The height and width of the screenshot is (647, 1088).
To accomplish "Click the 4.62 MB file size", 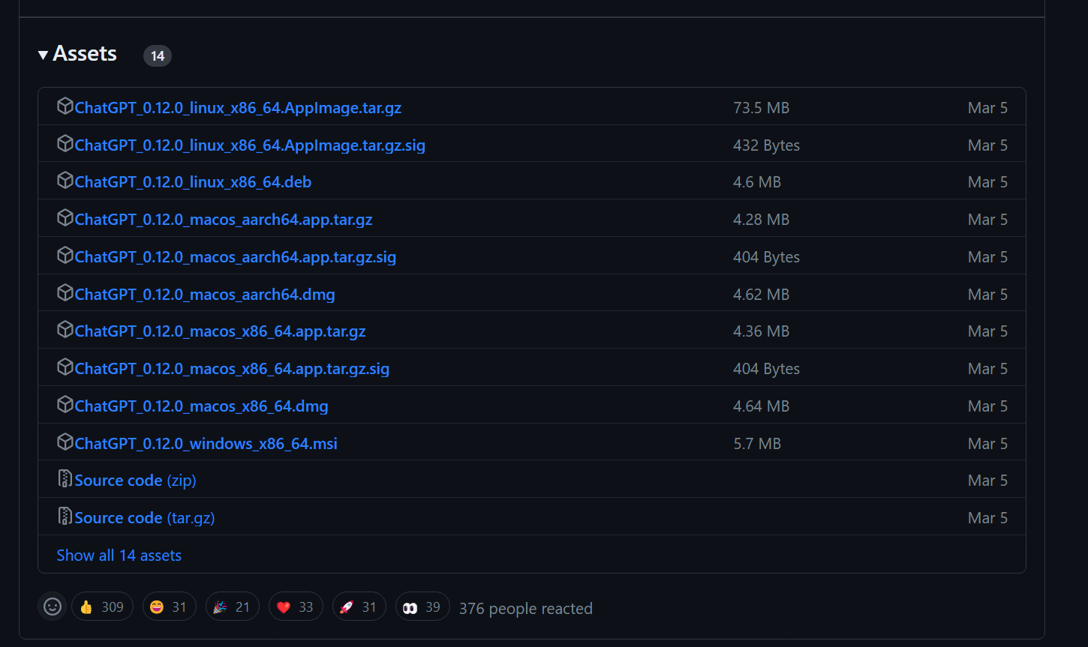I will pos(761,295).
